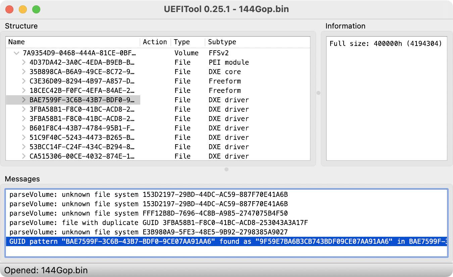
Task: Select the C3E36D09-8294-4B97 row
Action: point(158,81)
